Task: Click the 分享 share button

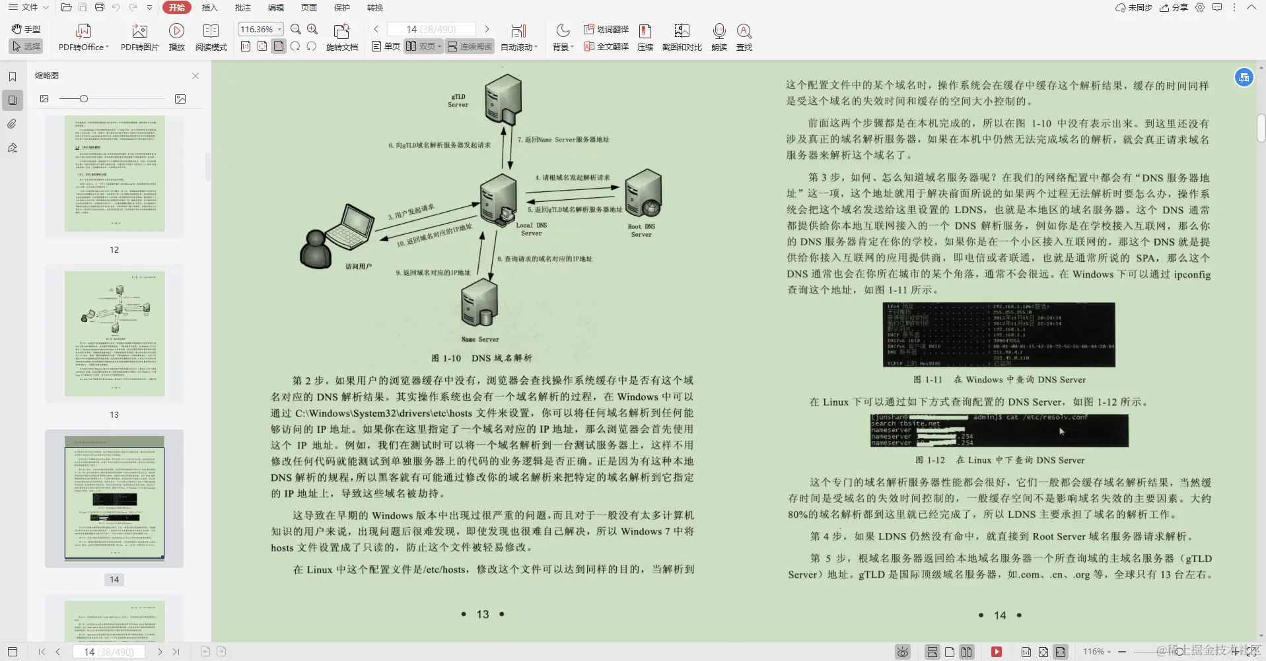Action: pos(1174,8)
